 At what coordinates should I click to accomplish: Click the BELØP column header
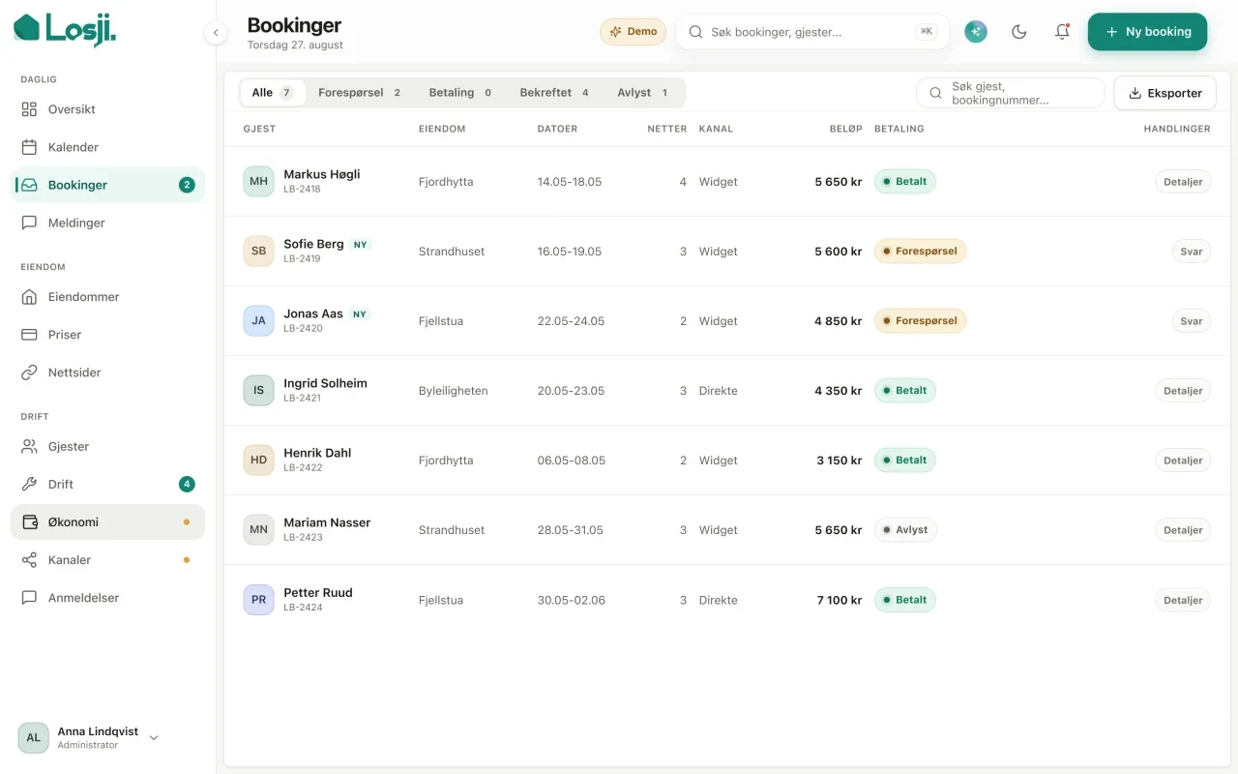pyautogui.click(x=845, y=129)
